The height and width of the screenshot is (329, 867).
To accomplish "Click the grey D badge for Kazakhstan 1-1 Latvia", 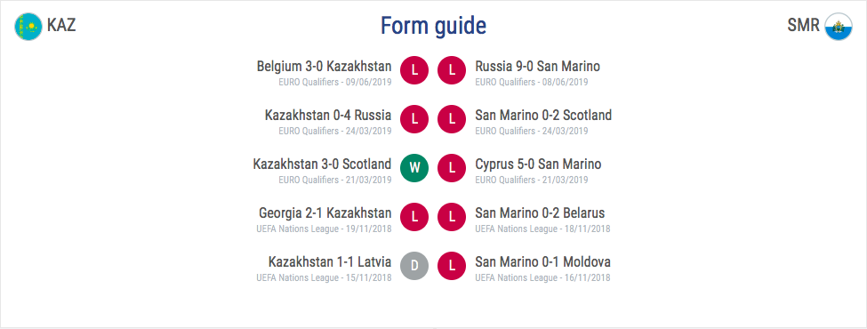I will click(414, 265).
